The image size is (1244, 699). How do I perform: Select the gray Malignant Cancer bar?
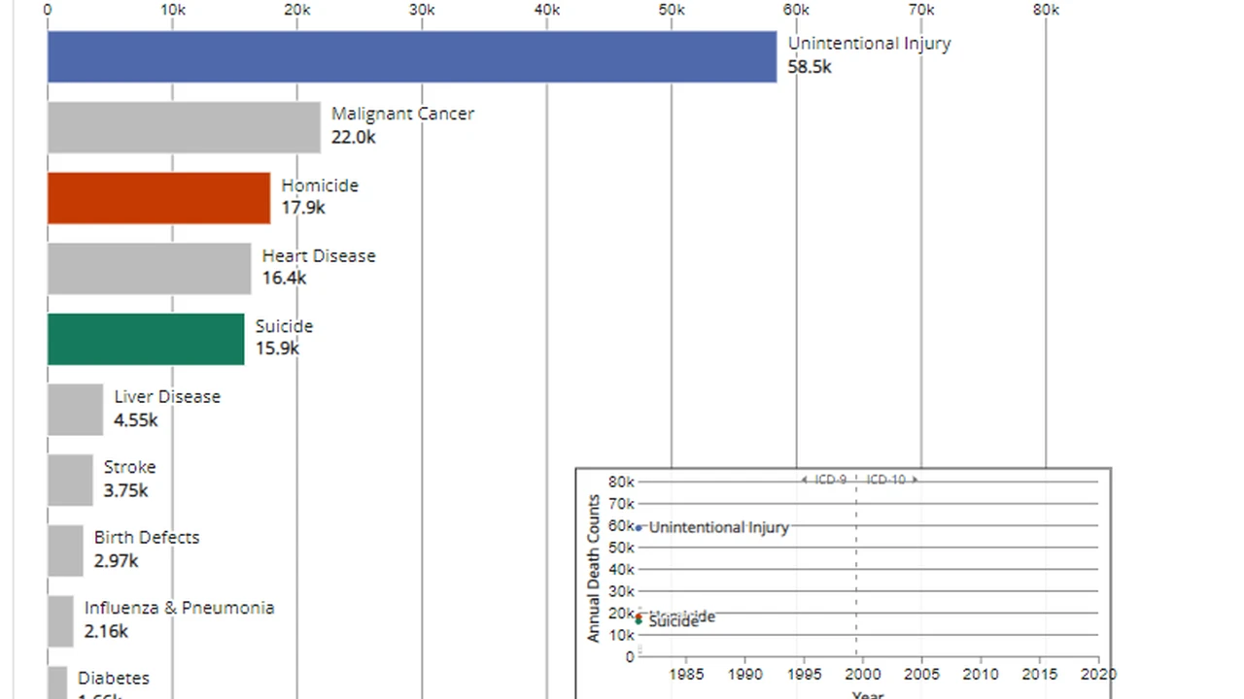[184, 127]
